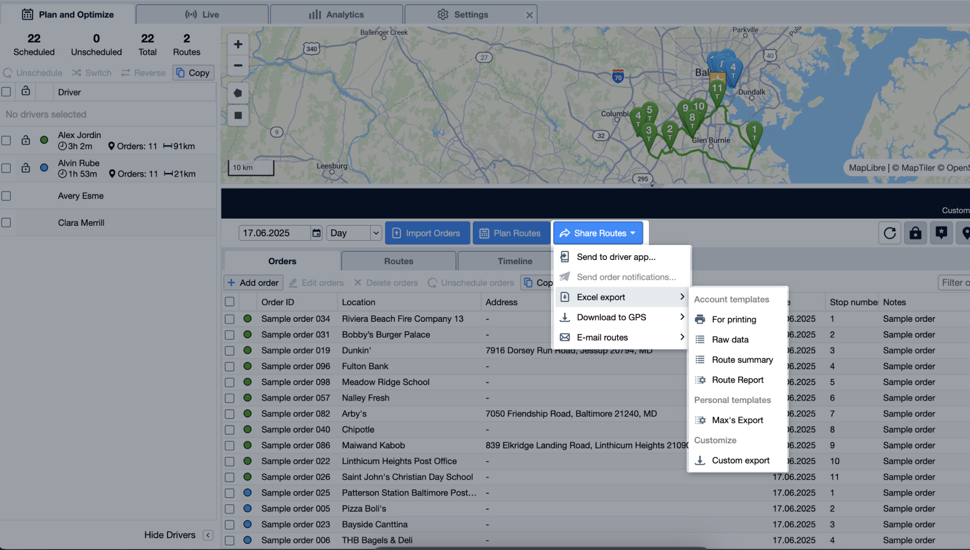Image resolution: width=970 pixels, height=550 pixels.
Task: Zoom in on the map
Action: coord(238,44)
